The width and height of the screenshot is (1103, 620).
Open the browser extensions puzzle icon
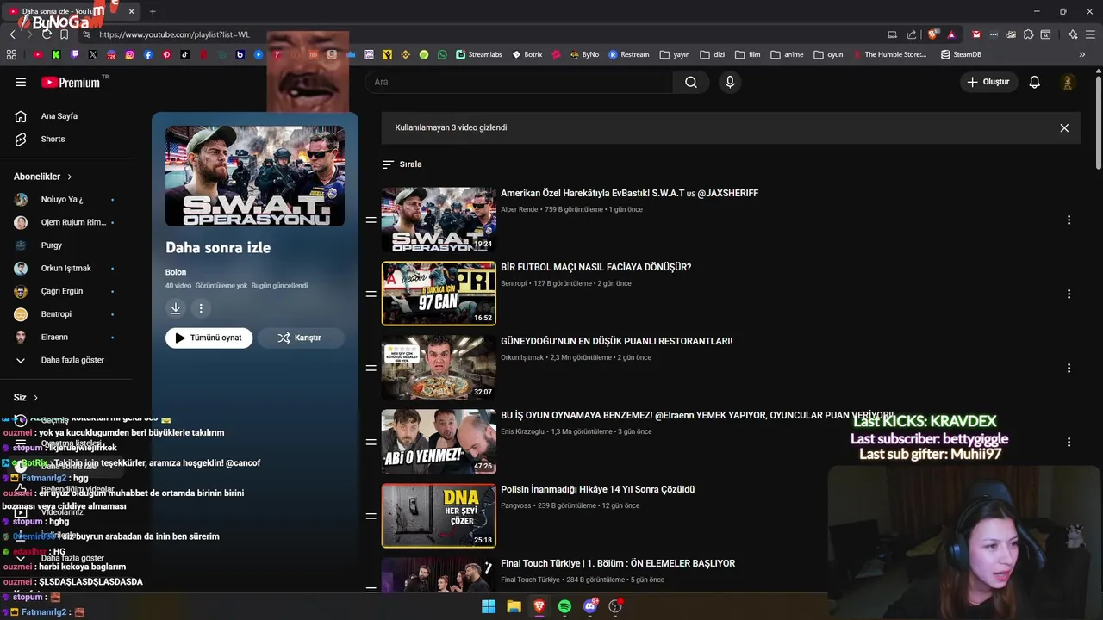tap(1028, 34)
